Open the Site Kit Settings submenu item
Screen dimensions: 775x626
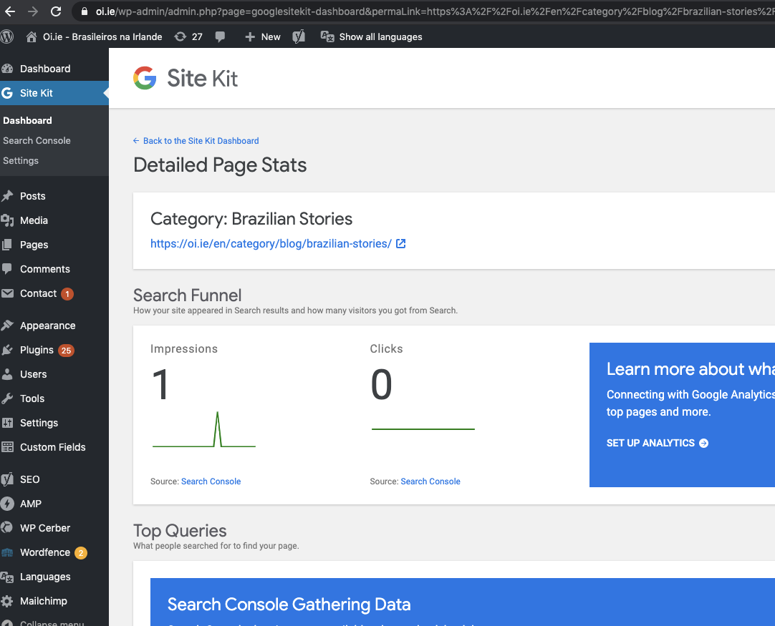[x=21, y=160]
